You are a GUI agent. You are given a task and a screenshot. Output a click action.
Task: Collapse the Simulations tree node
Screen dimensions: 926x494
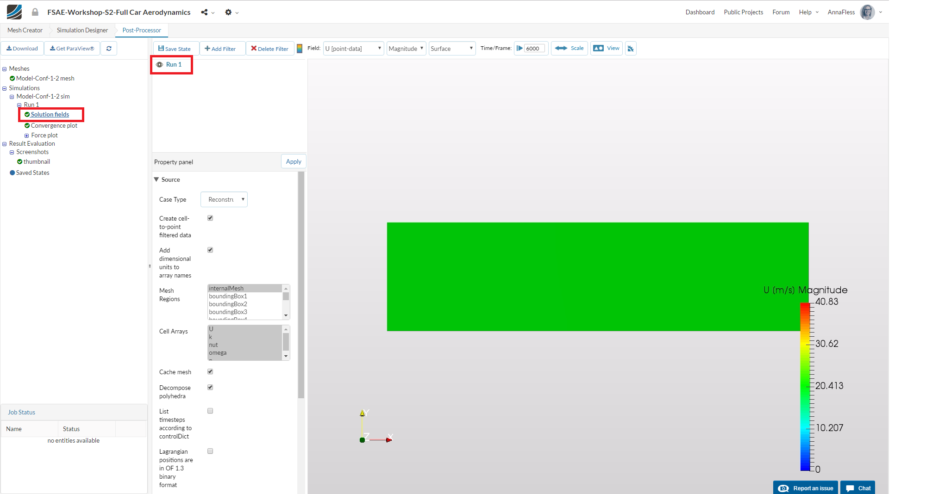pyautogui.click(x=5, y=88)
